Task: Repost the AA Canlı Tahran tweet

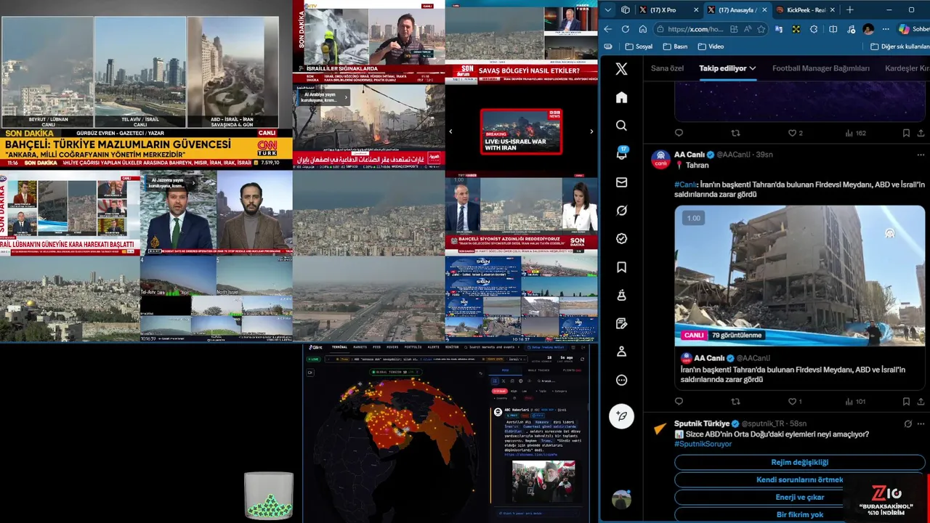Action: click(735, 401)
